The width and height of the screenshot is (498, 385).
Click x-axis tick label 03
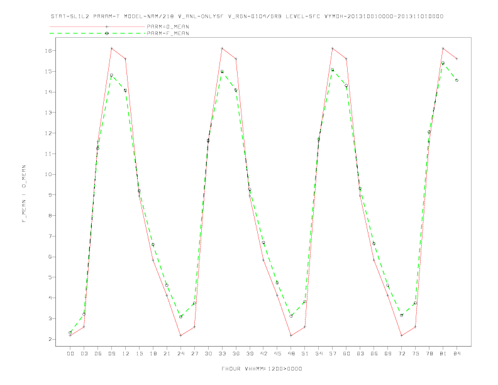(84, 354)
